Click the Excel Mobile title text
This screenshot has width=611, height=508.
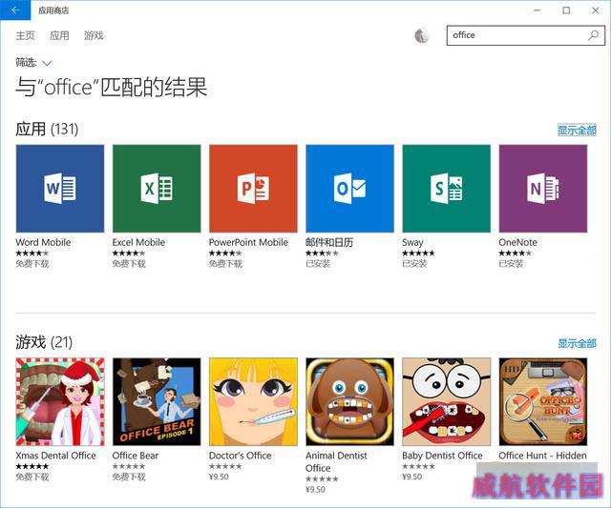tap(138, 242)
